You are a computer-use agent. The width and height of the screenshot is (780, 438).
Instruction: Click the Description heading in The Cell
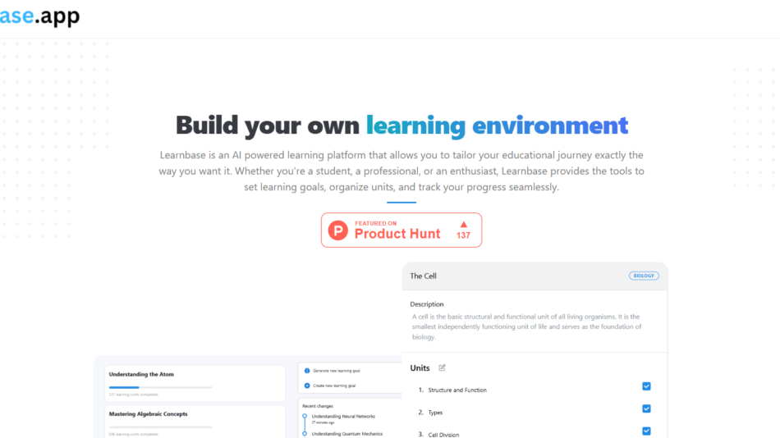coord(427,304)
